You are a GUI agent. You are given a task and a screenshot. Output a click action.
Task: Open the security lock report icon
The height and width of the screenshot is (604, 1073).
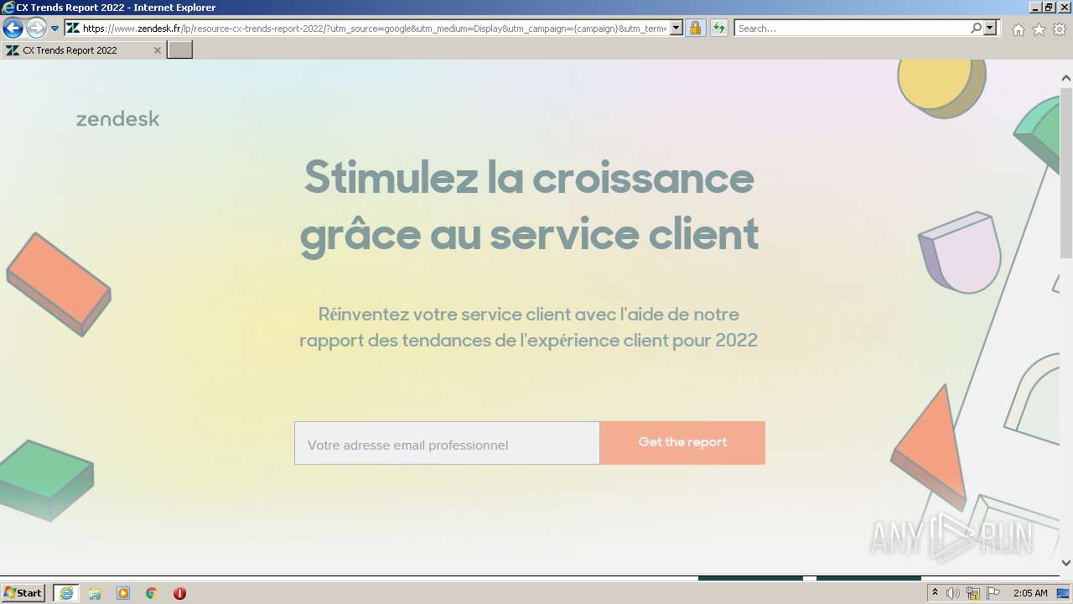[x=695, y=28]
